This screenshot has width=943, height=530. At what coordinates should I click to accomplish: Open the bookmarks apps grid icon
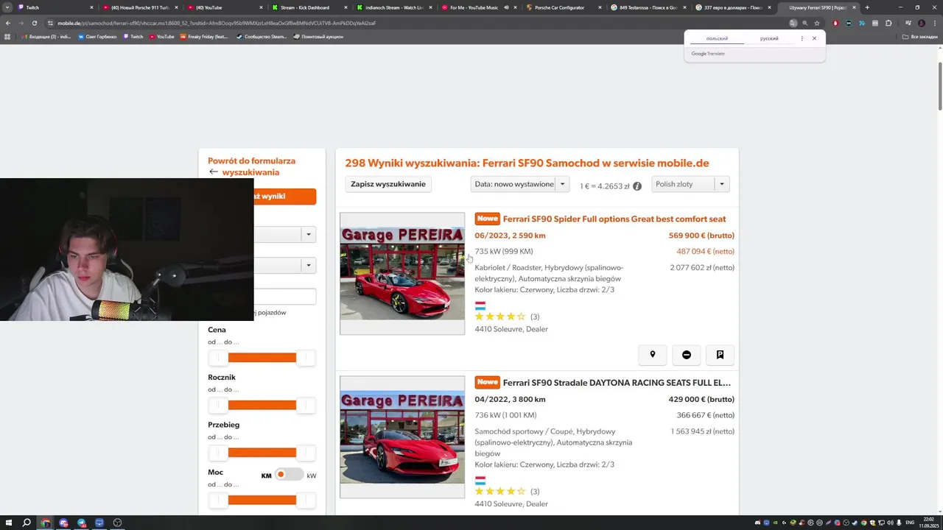pos(7,37)
